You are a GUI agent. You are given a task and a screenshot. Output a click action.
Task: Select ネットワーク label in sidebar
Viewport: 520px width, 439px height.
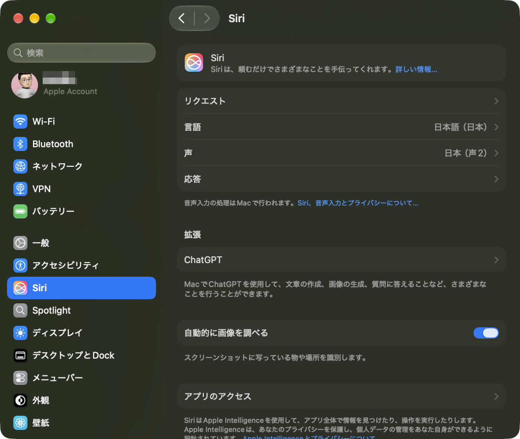57,167
